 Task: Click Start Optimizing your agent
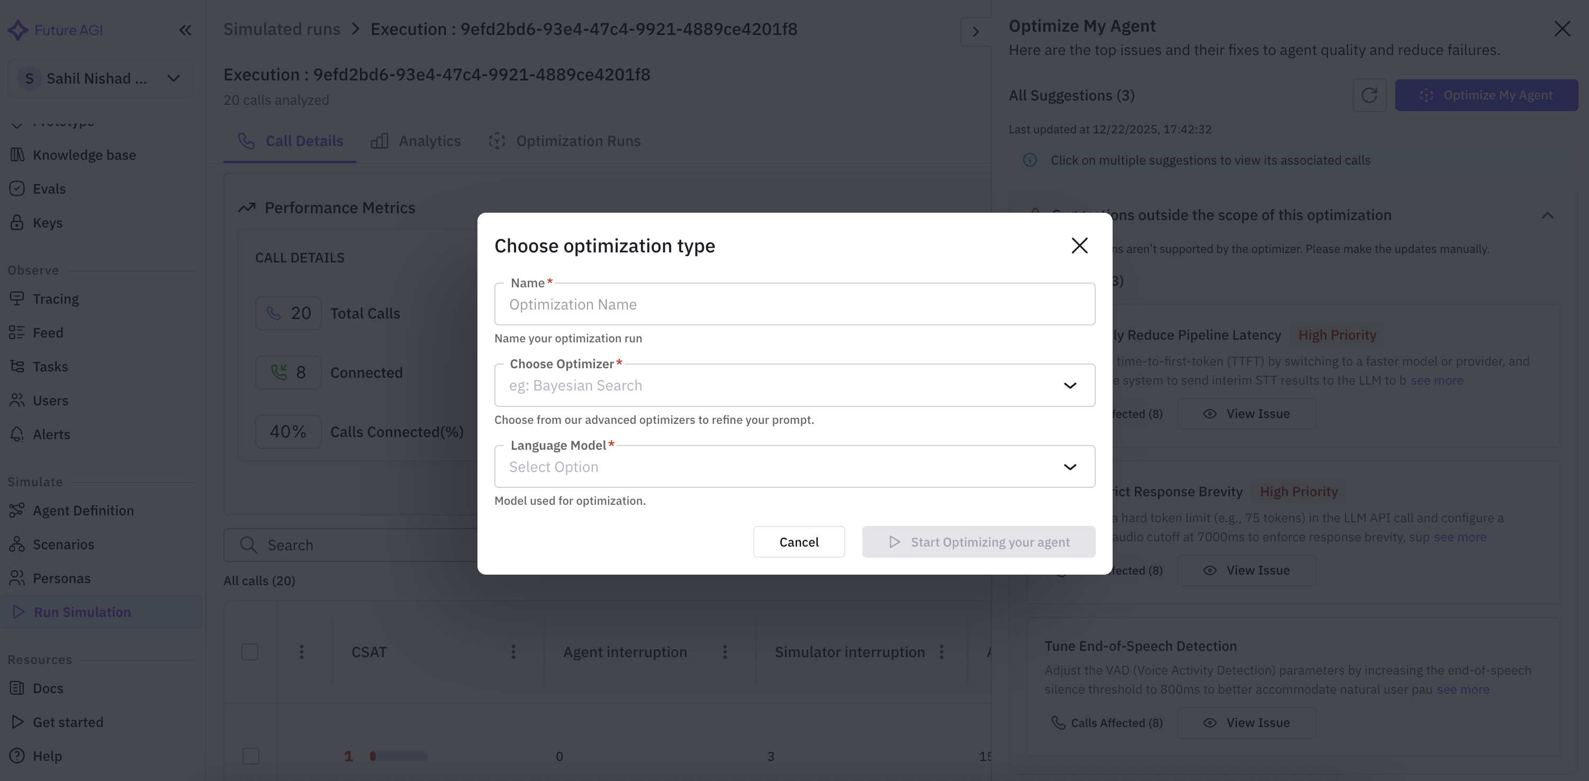point(978,542)
